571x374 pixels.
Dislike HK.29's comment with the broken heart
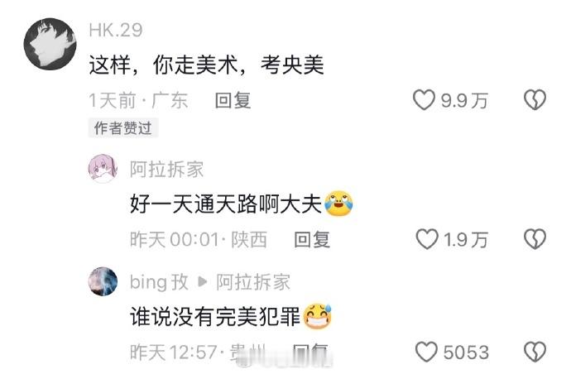(535, 100)
